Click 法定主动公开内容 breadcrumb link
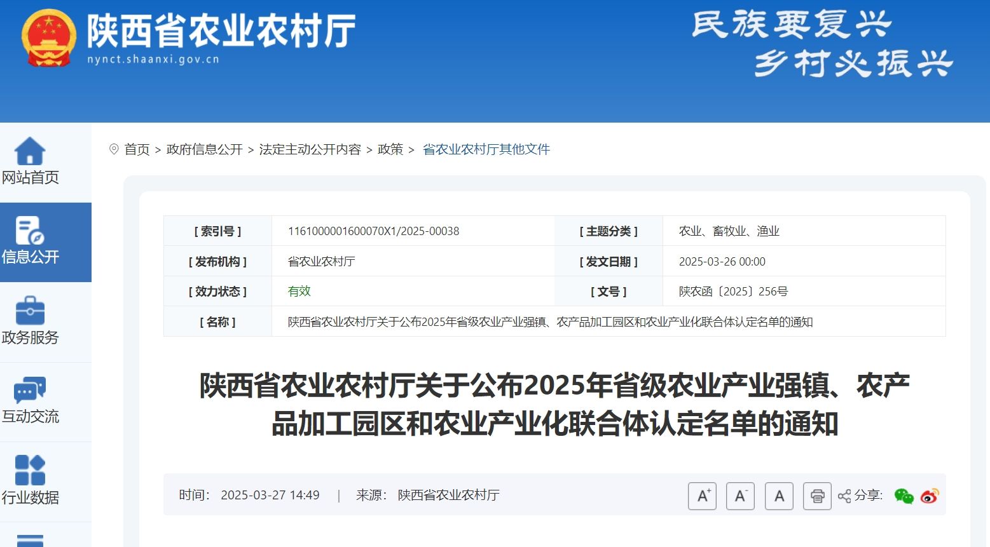 310,149
